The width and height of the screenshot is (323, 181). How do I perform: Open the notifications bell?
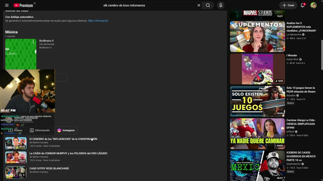point(303,5)
